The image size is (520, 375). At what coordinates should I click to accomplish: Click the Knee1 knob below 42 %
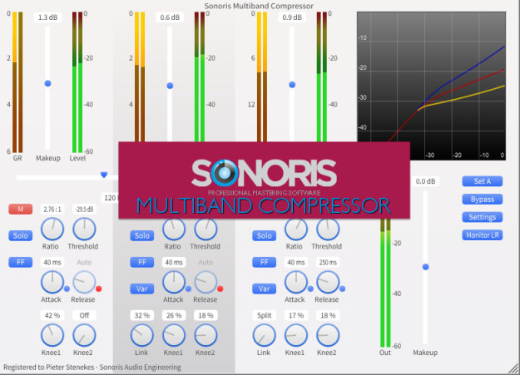[52, 335]
